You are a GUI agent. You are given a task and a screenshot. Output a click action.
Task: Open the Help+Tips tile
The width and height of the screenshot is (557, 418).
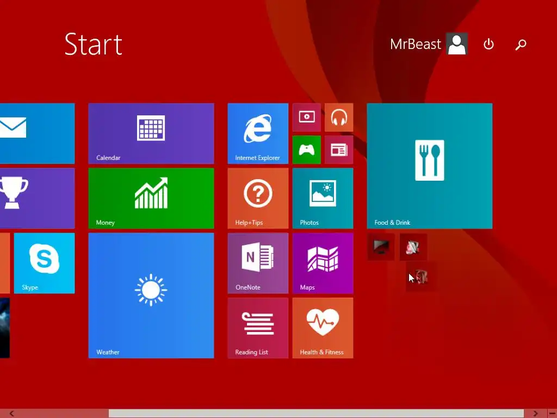[258, 198]
